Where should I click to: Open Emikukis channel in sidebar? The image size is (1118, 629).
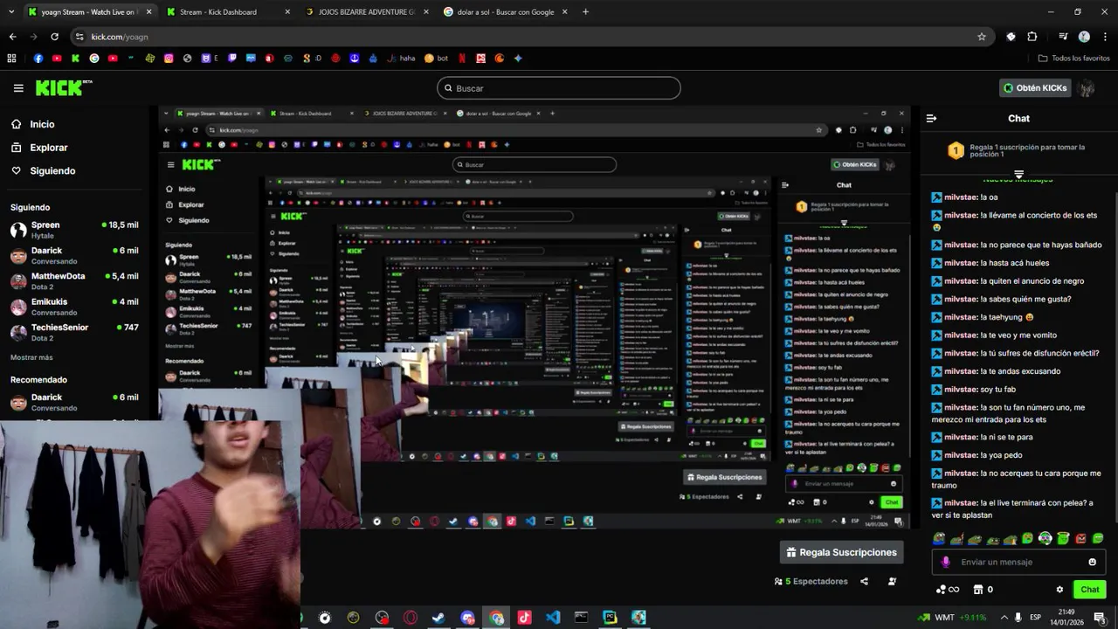point(74,307)
